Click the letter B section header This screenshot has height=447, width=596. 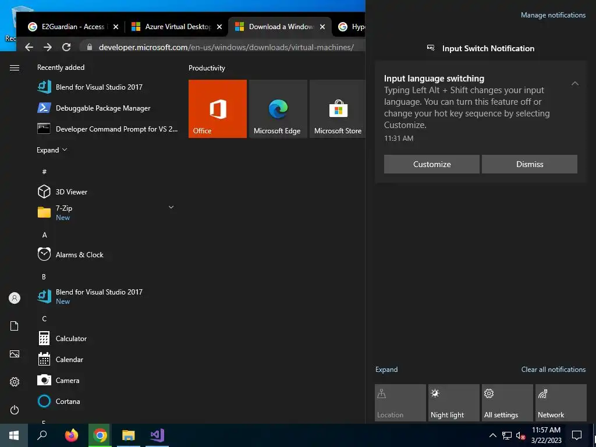pyautogui.click(x=44, y=276)
